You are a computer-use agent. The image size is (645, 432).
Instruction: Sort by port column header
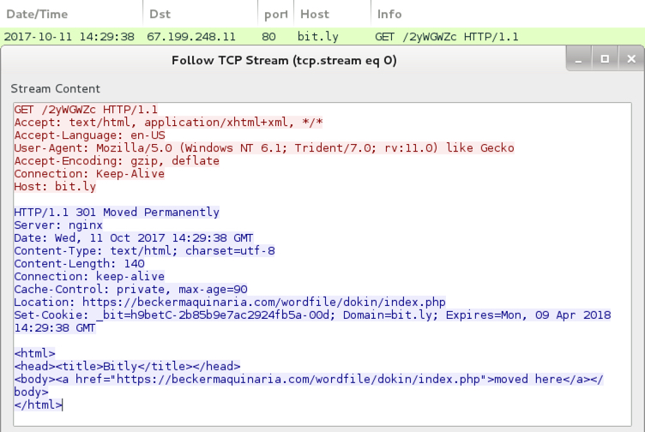click(x=275, y=14)
